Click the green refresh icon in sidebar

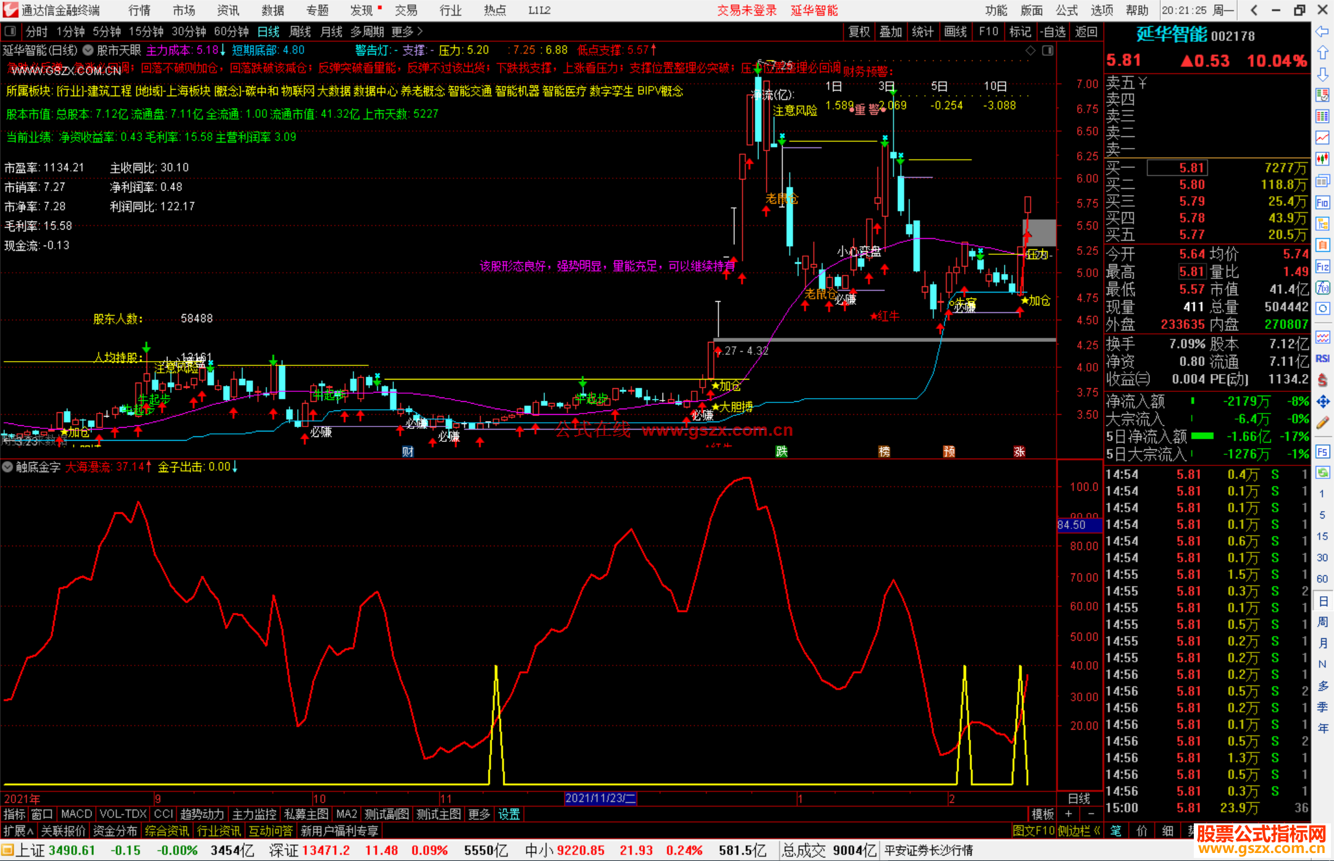tap(1322, 473)
